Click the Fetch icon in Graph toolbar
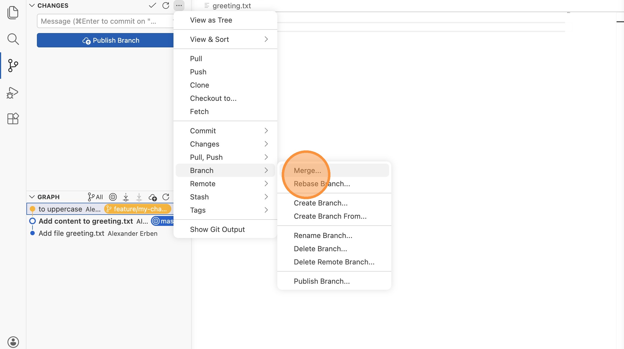 point(126,197)
